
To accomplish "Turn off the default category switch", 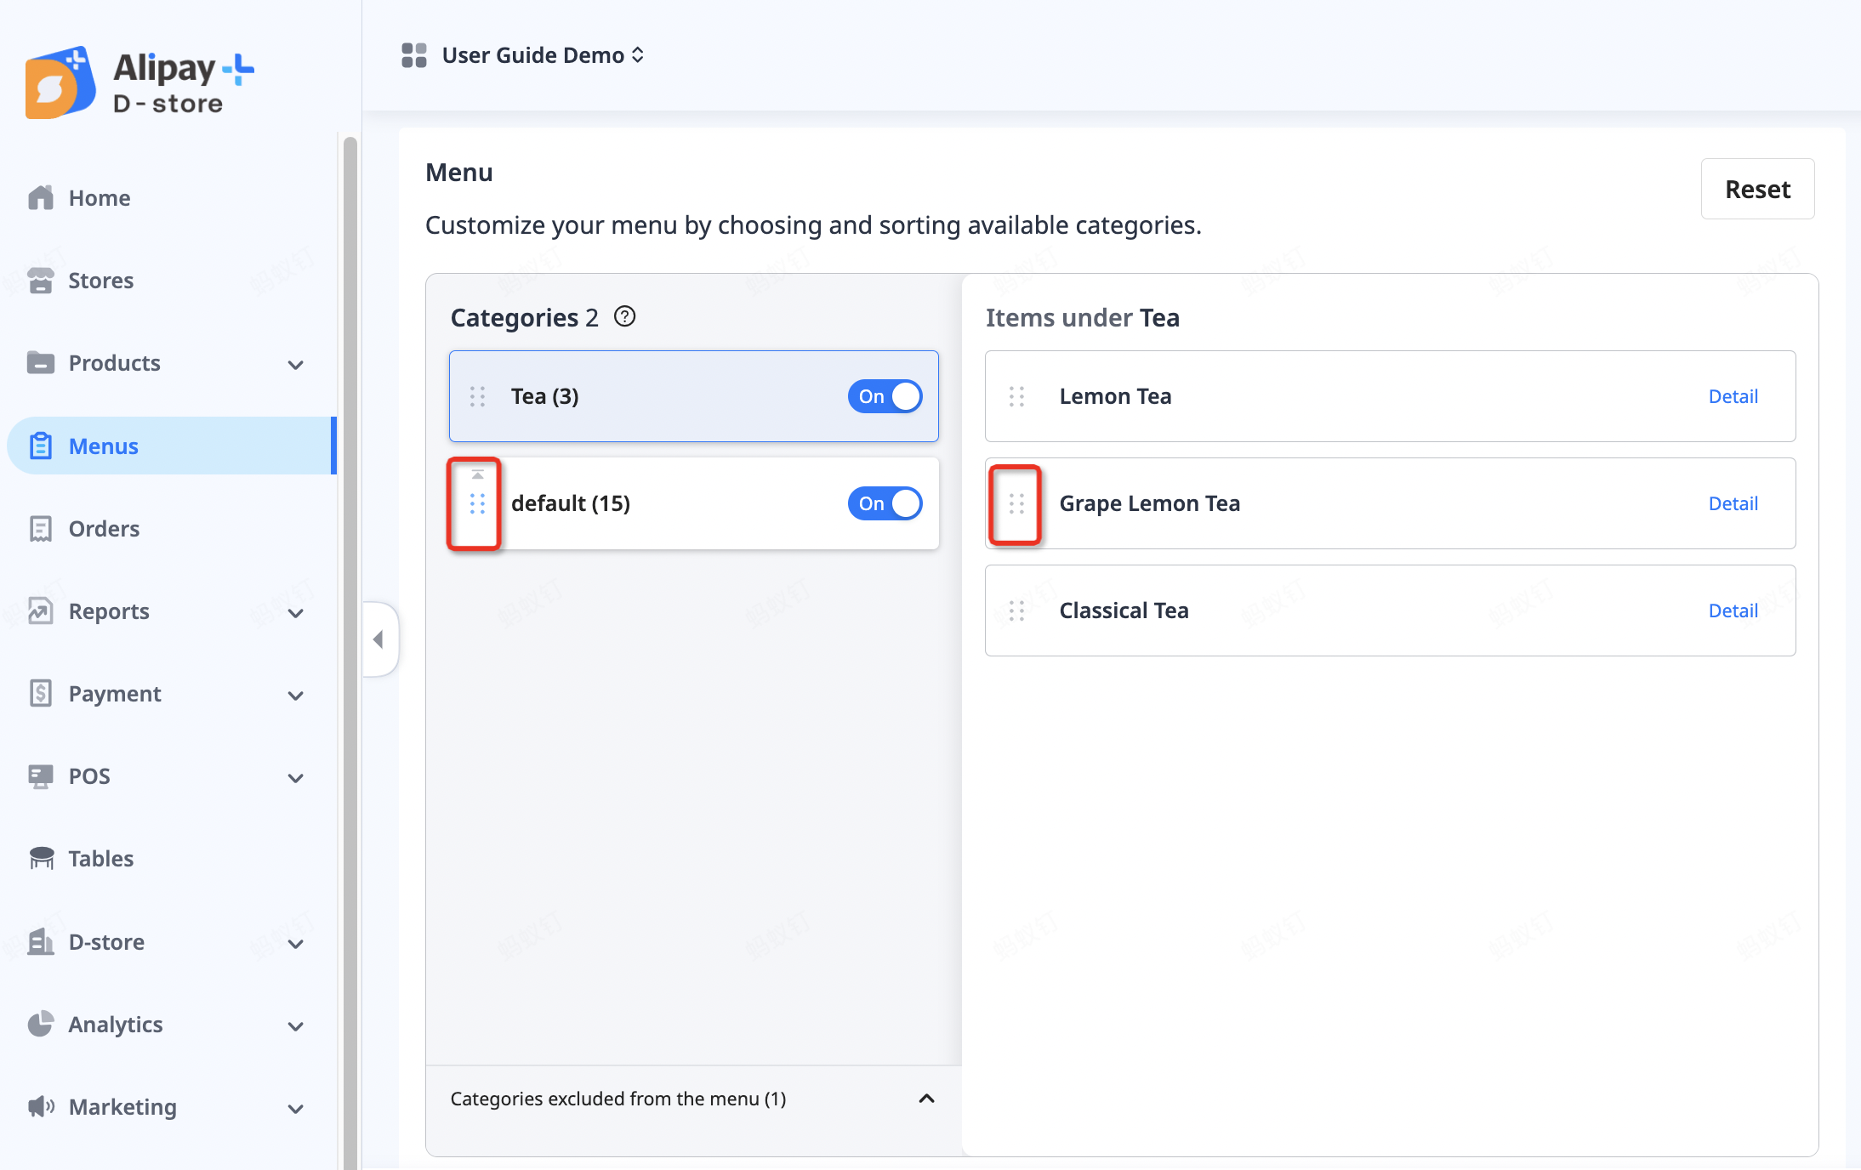I will (885, 503).
